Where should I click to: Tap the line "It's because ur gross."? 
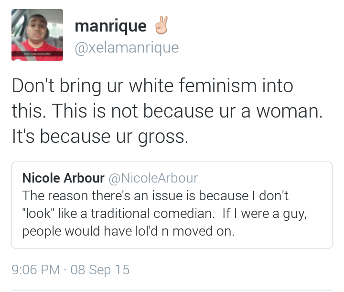(100, 136)
